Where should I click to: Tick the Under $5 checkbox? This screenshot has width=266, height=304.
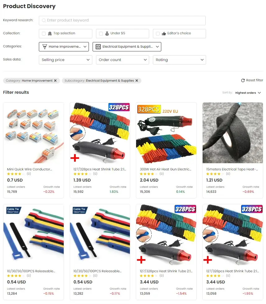click(x=101, y=34)
